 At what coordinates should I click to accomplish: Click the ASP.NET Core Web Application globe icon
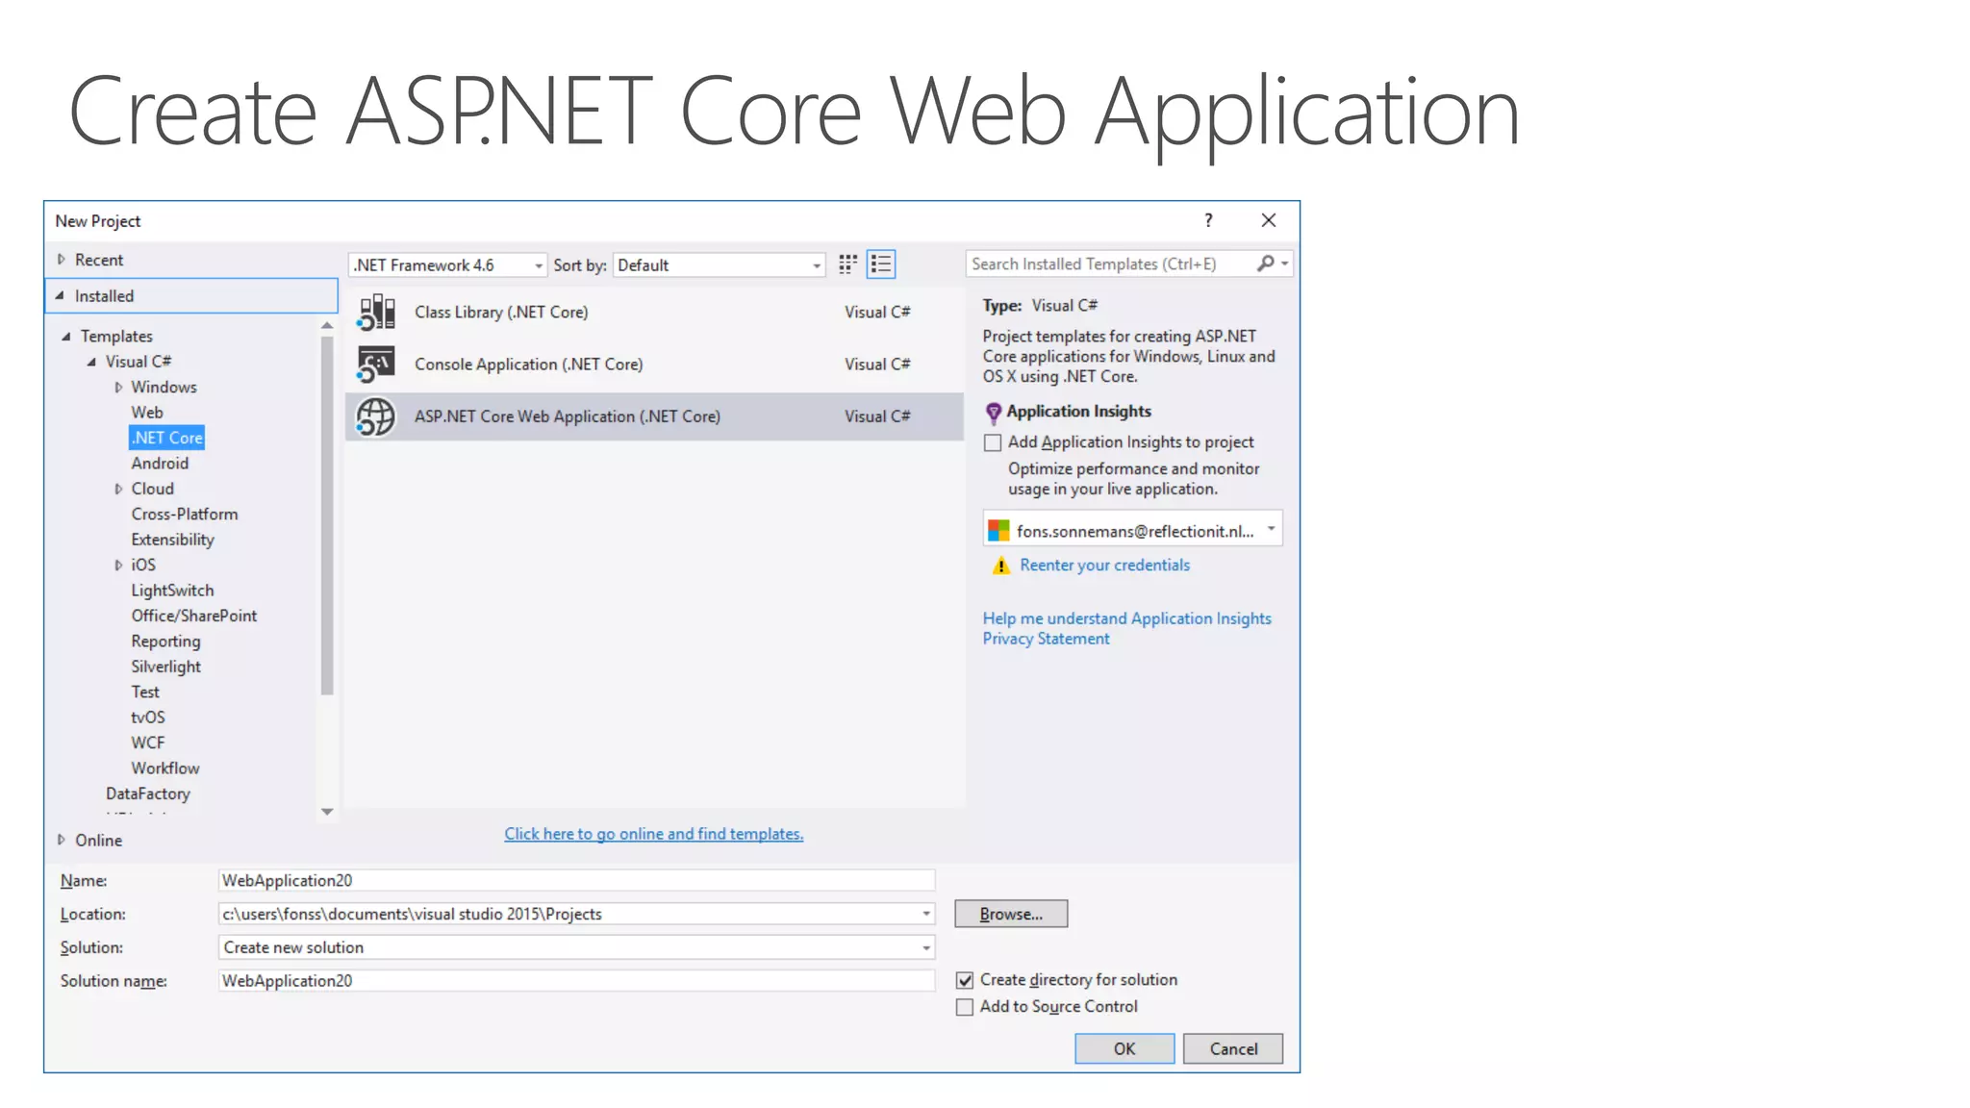[x=376, y=416]
